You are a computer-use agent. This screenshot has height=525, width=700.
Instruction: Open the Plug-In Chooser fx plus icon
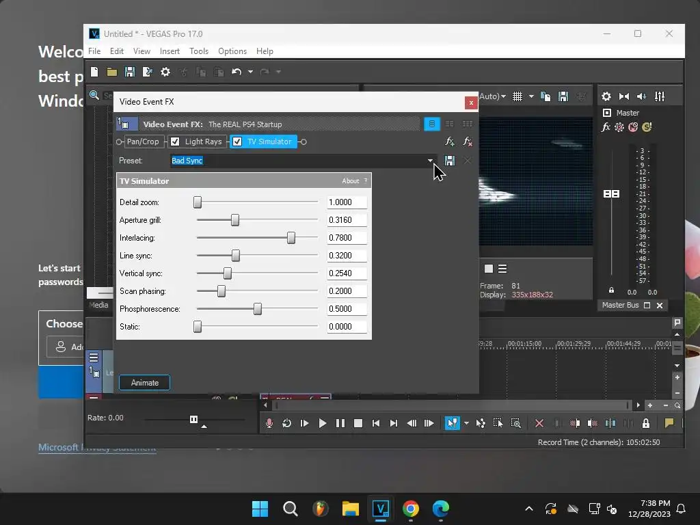click(x=450, y=142)
